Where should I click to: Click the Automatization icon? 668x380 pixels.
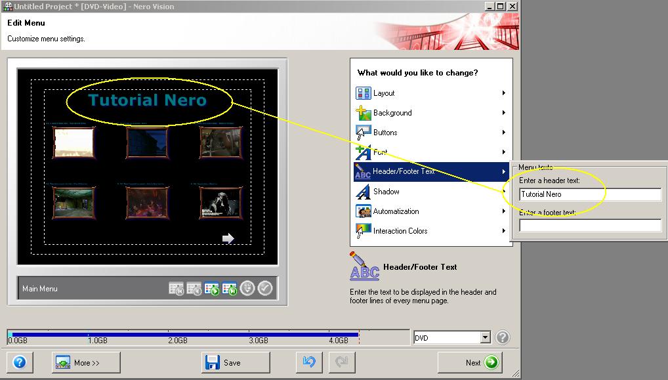(364, 211)
